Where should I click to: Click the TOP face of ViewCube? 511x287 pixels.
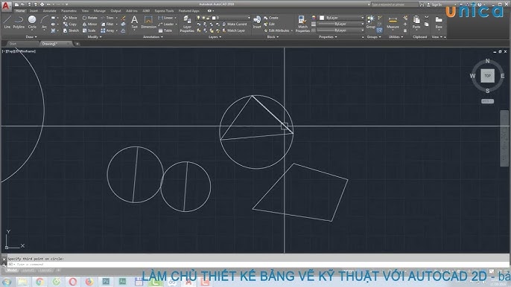click(x=487, y=76)
